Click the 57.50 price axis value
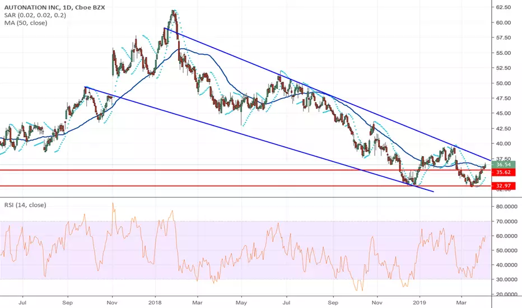The height and width of the screenshot is (308, 522). [504, 38]
